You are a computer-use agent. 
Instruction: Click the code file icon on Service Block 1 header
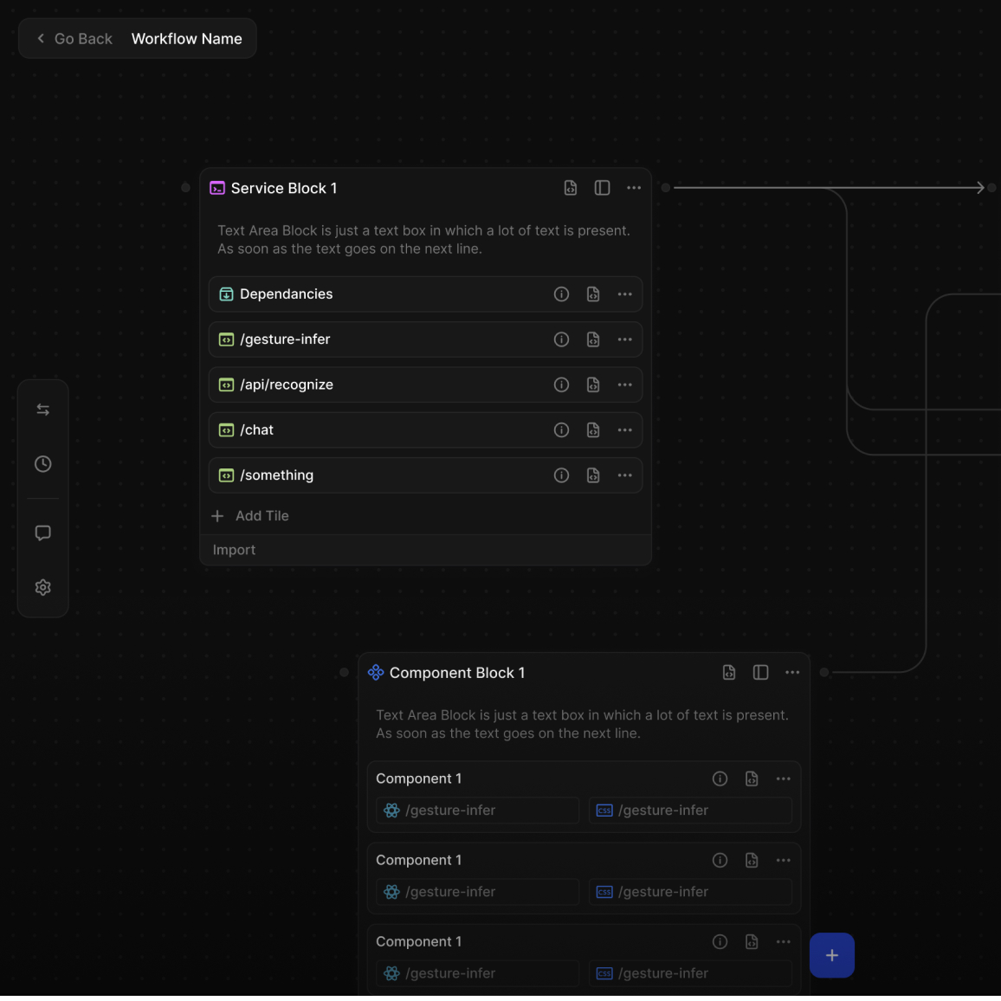(x=571, y=188)
